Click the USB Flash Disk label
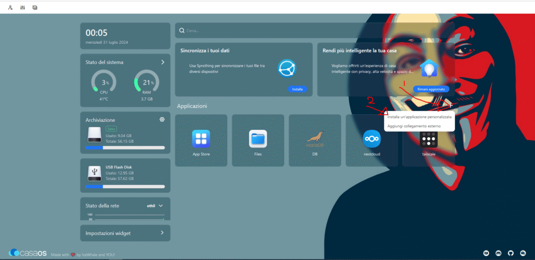Screen dimensions: 535x260 pos(119,167)
